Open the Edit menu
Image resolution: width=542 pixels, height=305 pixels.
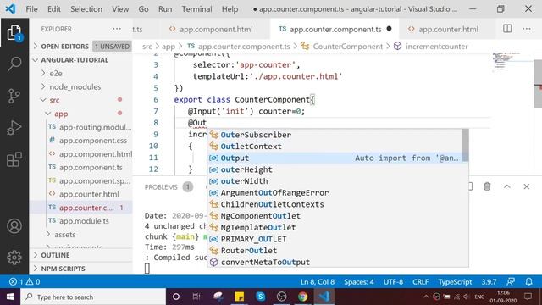click(54, 9)
